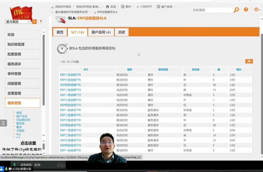The height and width of the screenshot is (172, 263).
Task: Click the microphone icon in the bottom meeting bar
Action: [x=6, y=169]
